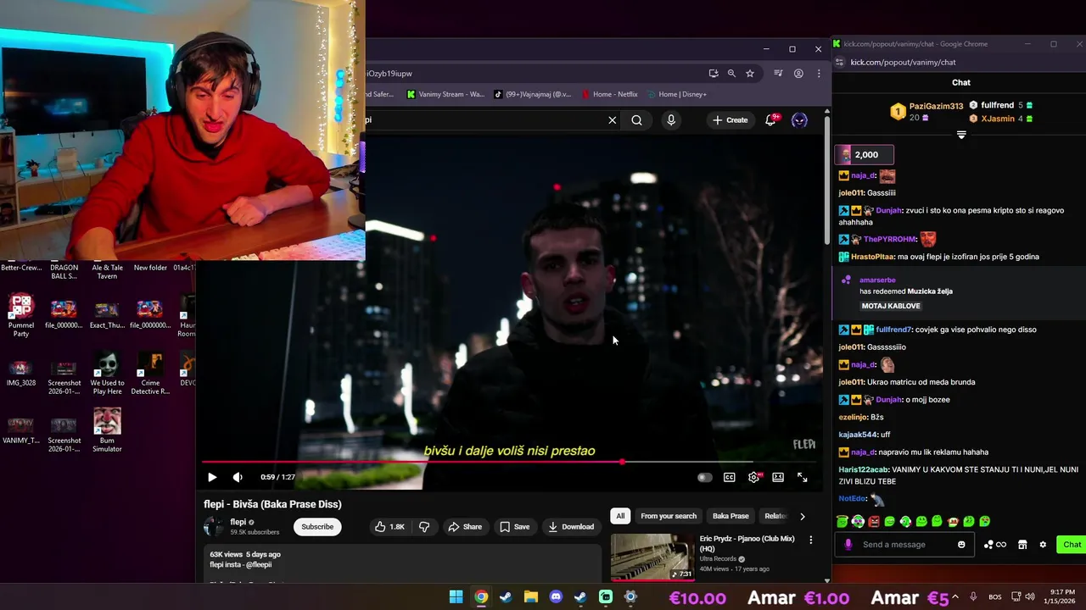
Task: Expand more suggestion chips with arrow
Action: click(802, 516)
